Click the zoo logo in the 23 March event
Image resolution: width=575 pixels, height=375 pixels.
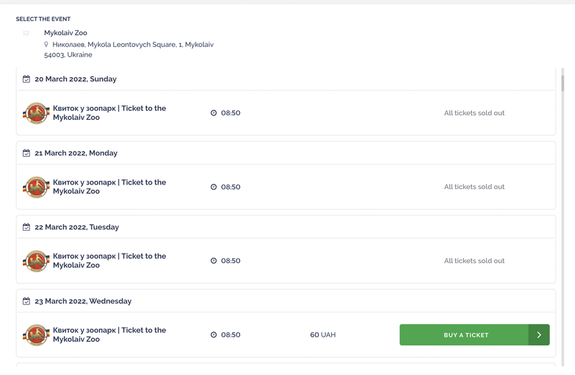[x=36, y=335]
